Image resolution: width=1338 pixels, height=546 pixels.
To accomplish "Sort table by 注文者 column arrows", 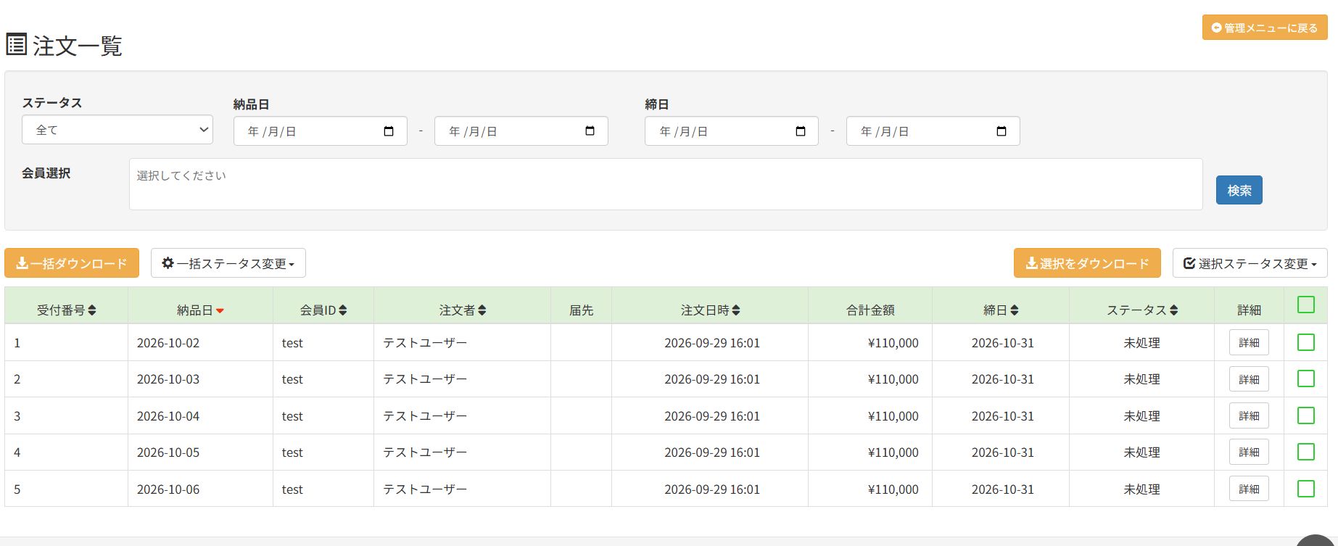I will pos(482,310).
